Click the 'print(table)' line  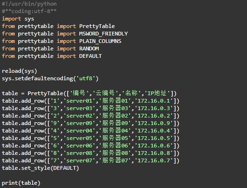[21, 183]
